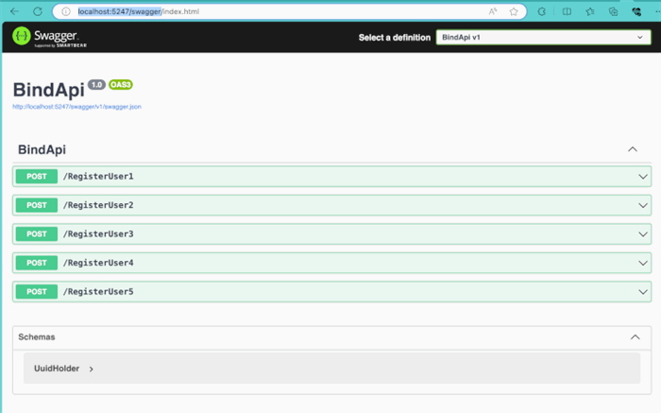
Task: Expand the UuidHolder schema arrow
Action: (91, 370)
